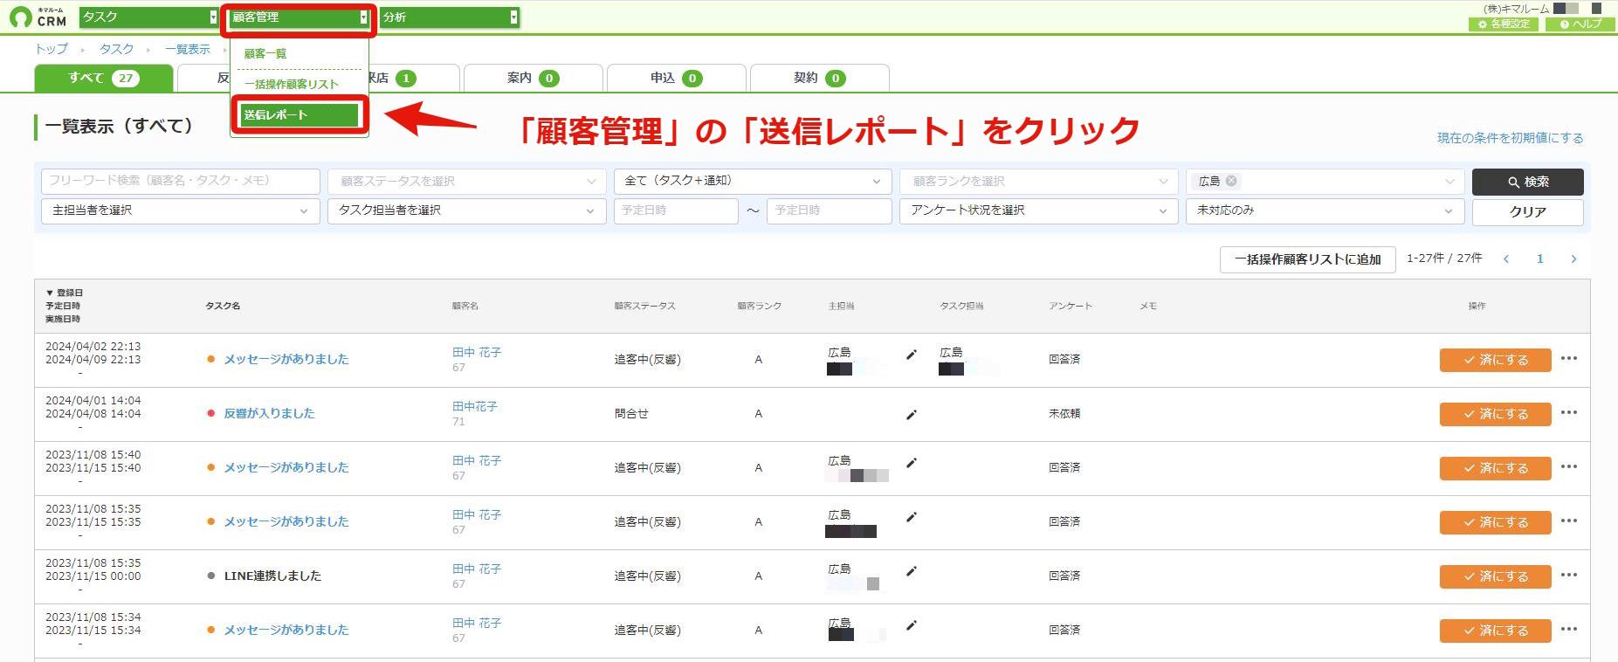Image resolution: width=1618 pixels, height=662 pixels.
Task: Open more options menu for 2023/11/08 15:40 row
Action: [1568, 466]
